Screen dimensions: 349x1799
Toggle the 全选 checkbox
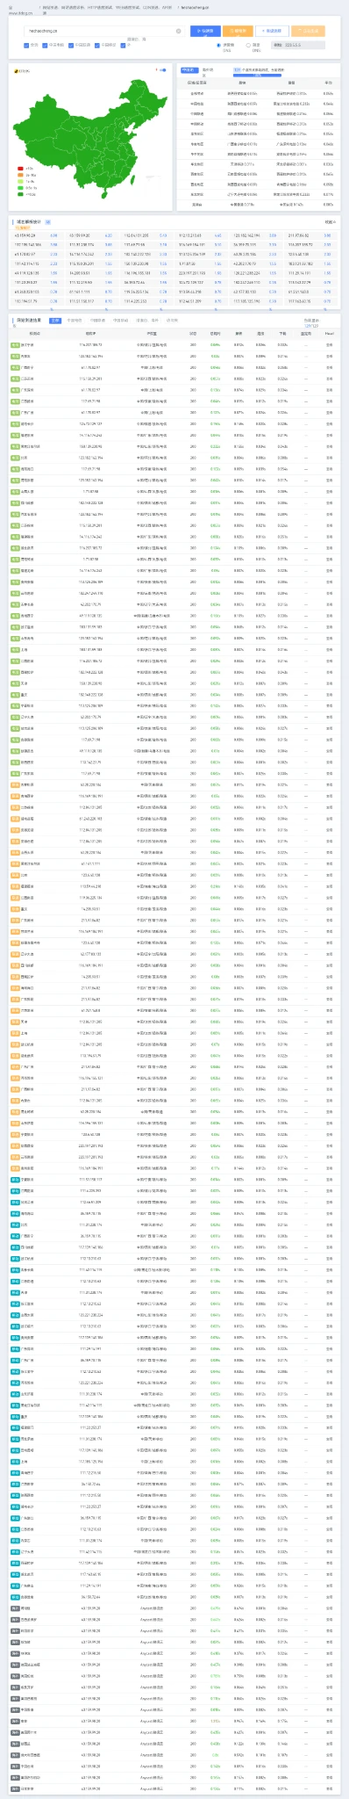click(26, 44)
